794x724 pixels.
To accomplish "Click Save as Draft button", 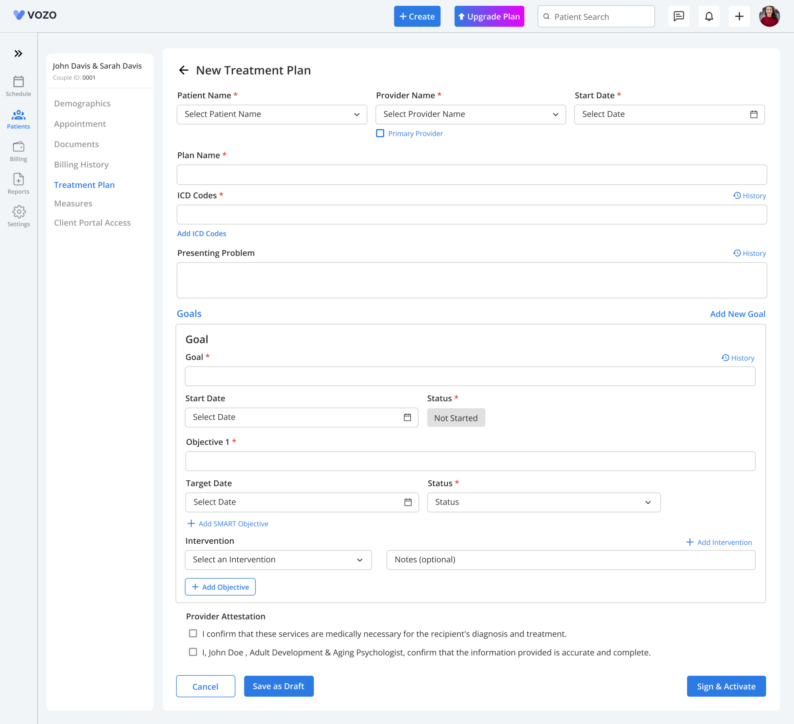I will pyautogui.click(x=279, y=686).
